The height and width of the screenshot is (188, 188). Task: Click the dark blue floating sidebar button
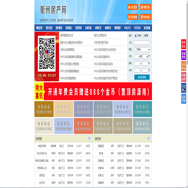tap(184, 88)
